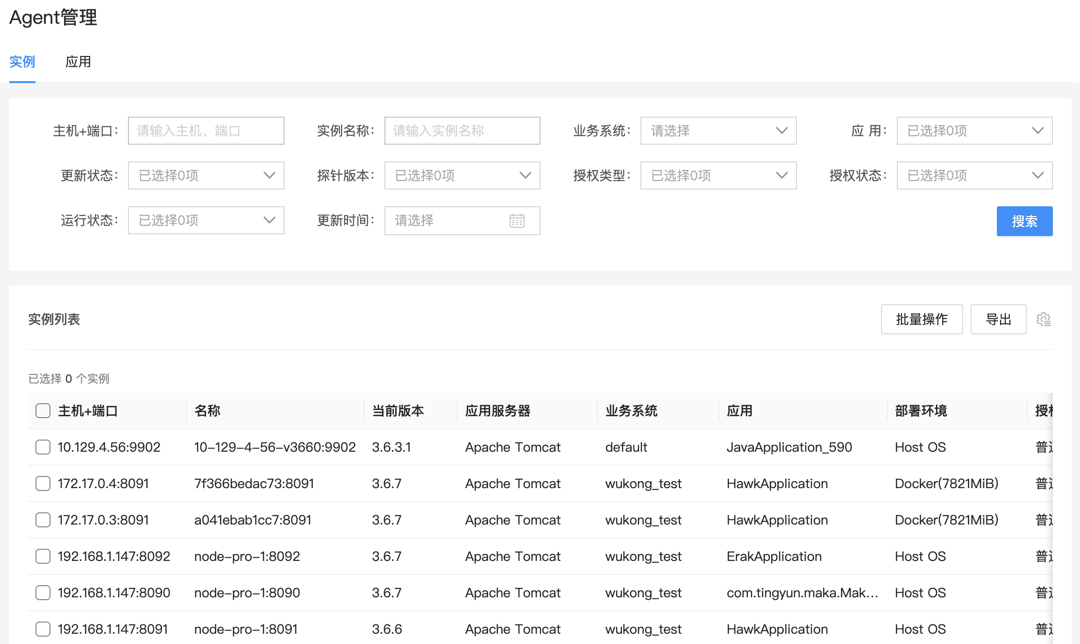
Task: Check the row 172.17.0.3:8091
Action: pyautogui.click(x=43, y=520)
